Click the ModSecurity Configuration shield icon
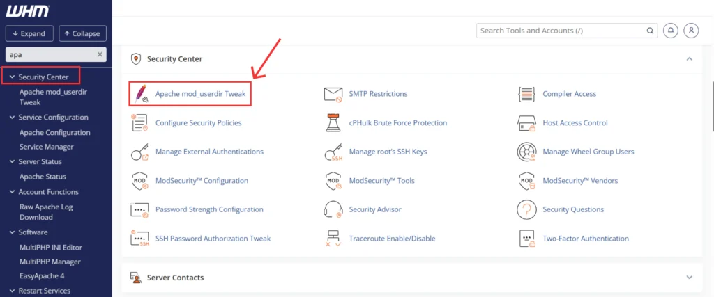The height and width of the screenshot is (297, 714). 139,181
